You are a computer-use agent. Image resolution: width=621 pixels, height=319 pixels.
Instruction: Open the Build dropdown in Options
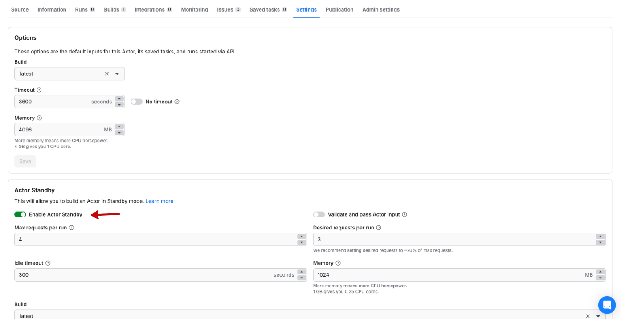(x=117, y=74)
